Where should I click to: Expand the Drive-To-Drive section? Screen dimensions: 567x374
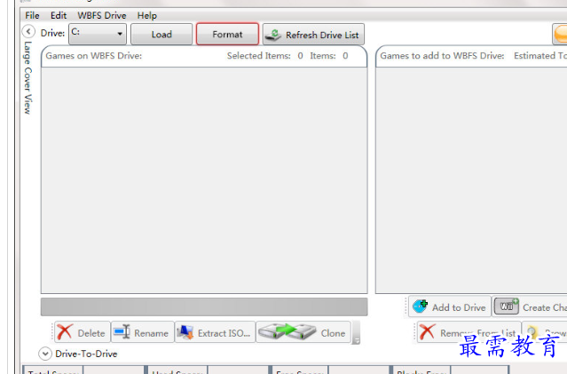click(45, 354)
